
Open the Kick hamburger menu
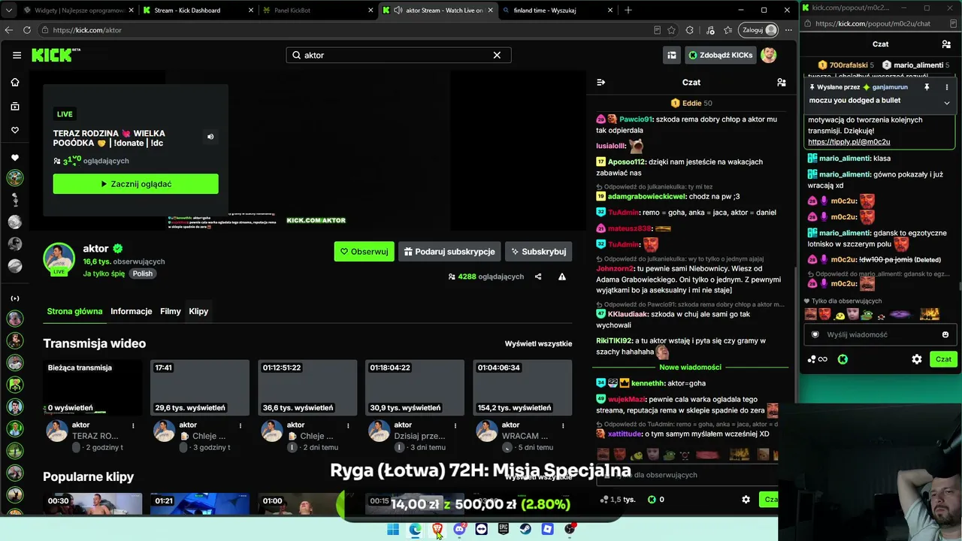[17, 55]
